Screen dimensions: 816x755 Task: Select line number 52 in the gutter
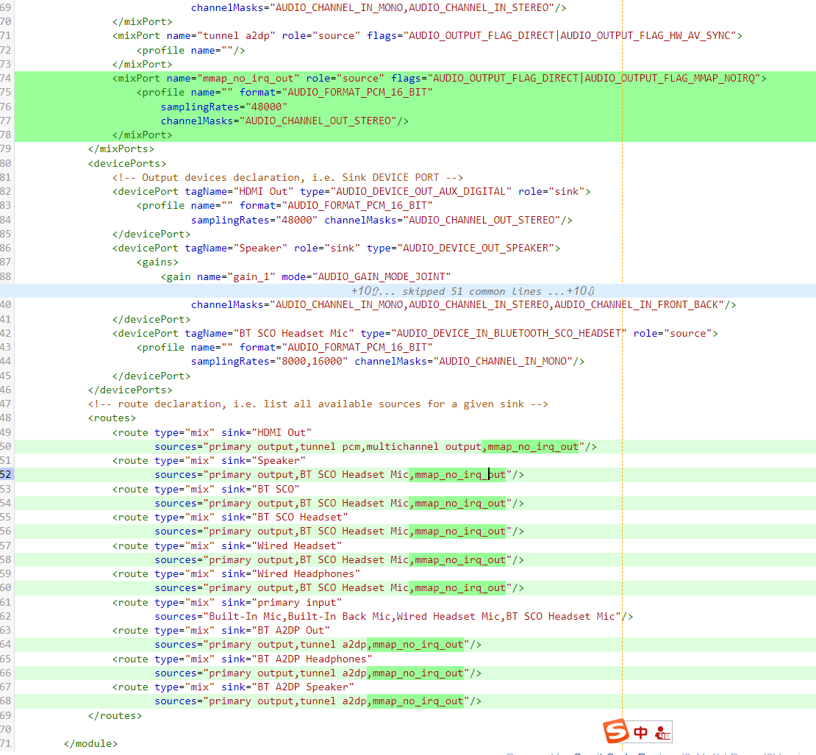pyautogui.click(x=6, y=475)
